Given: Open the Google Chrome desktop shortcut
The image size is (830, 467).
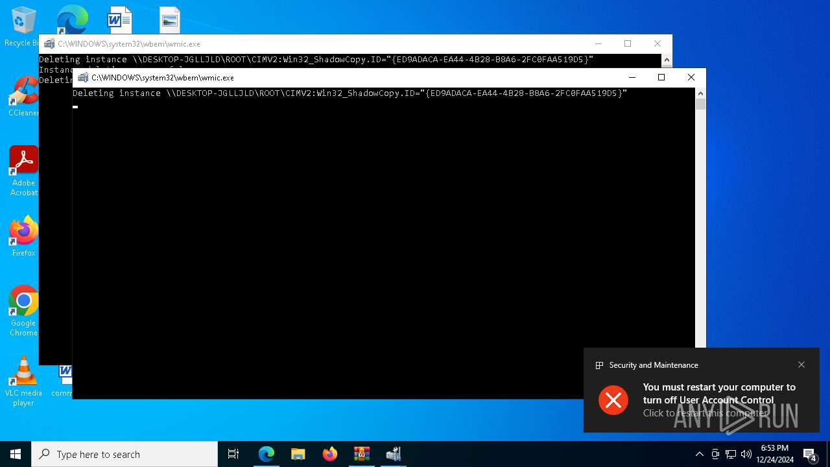Looking at the screenshot, I should pyautogui.click(x=24, y=311).
